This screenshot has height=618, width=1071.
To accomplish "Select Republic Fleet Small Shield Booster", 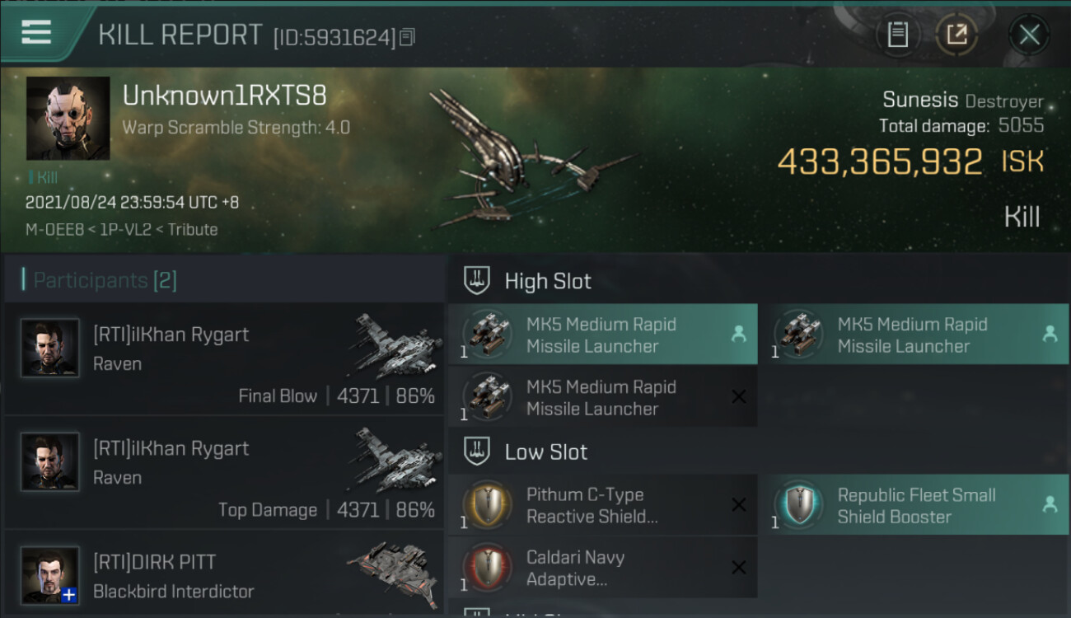I will click(914, 505).
